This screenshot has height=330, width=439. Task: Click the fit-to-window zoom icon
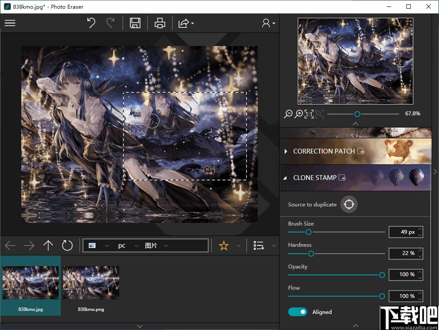click(x=319, y=114)
